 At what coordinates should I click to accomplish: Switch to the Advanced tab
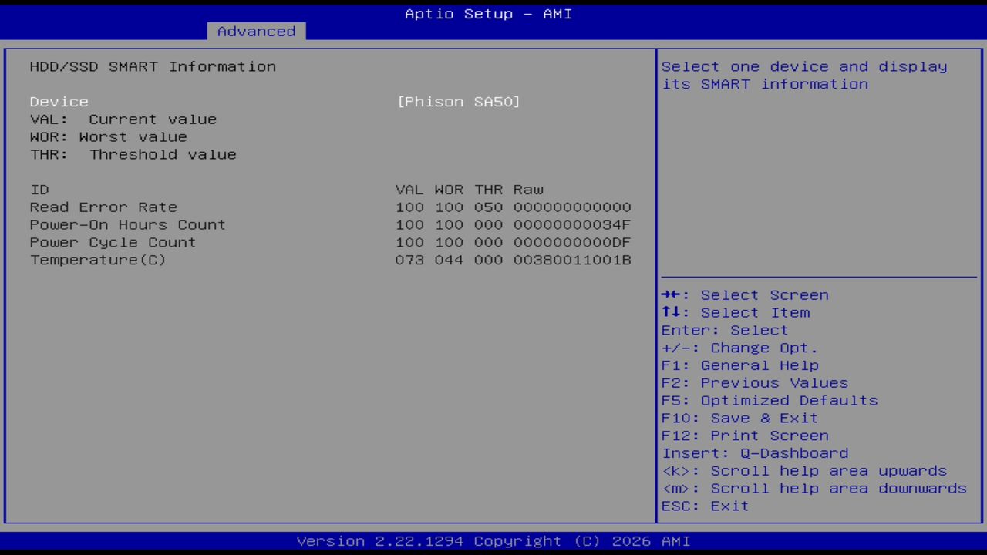click(x=255, y=31)
